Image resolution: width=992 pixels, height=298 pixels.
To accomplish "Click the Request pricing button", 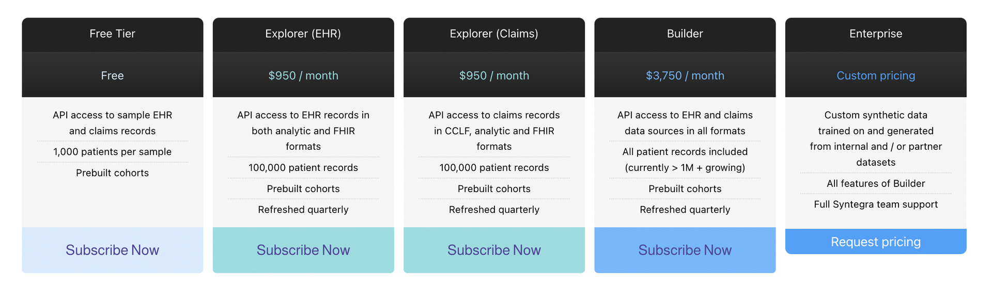I will tap(876, 242).
